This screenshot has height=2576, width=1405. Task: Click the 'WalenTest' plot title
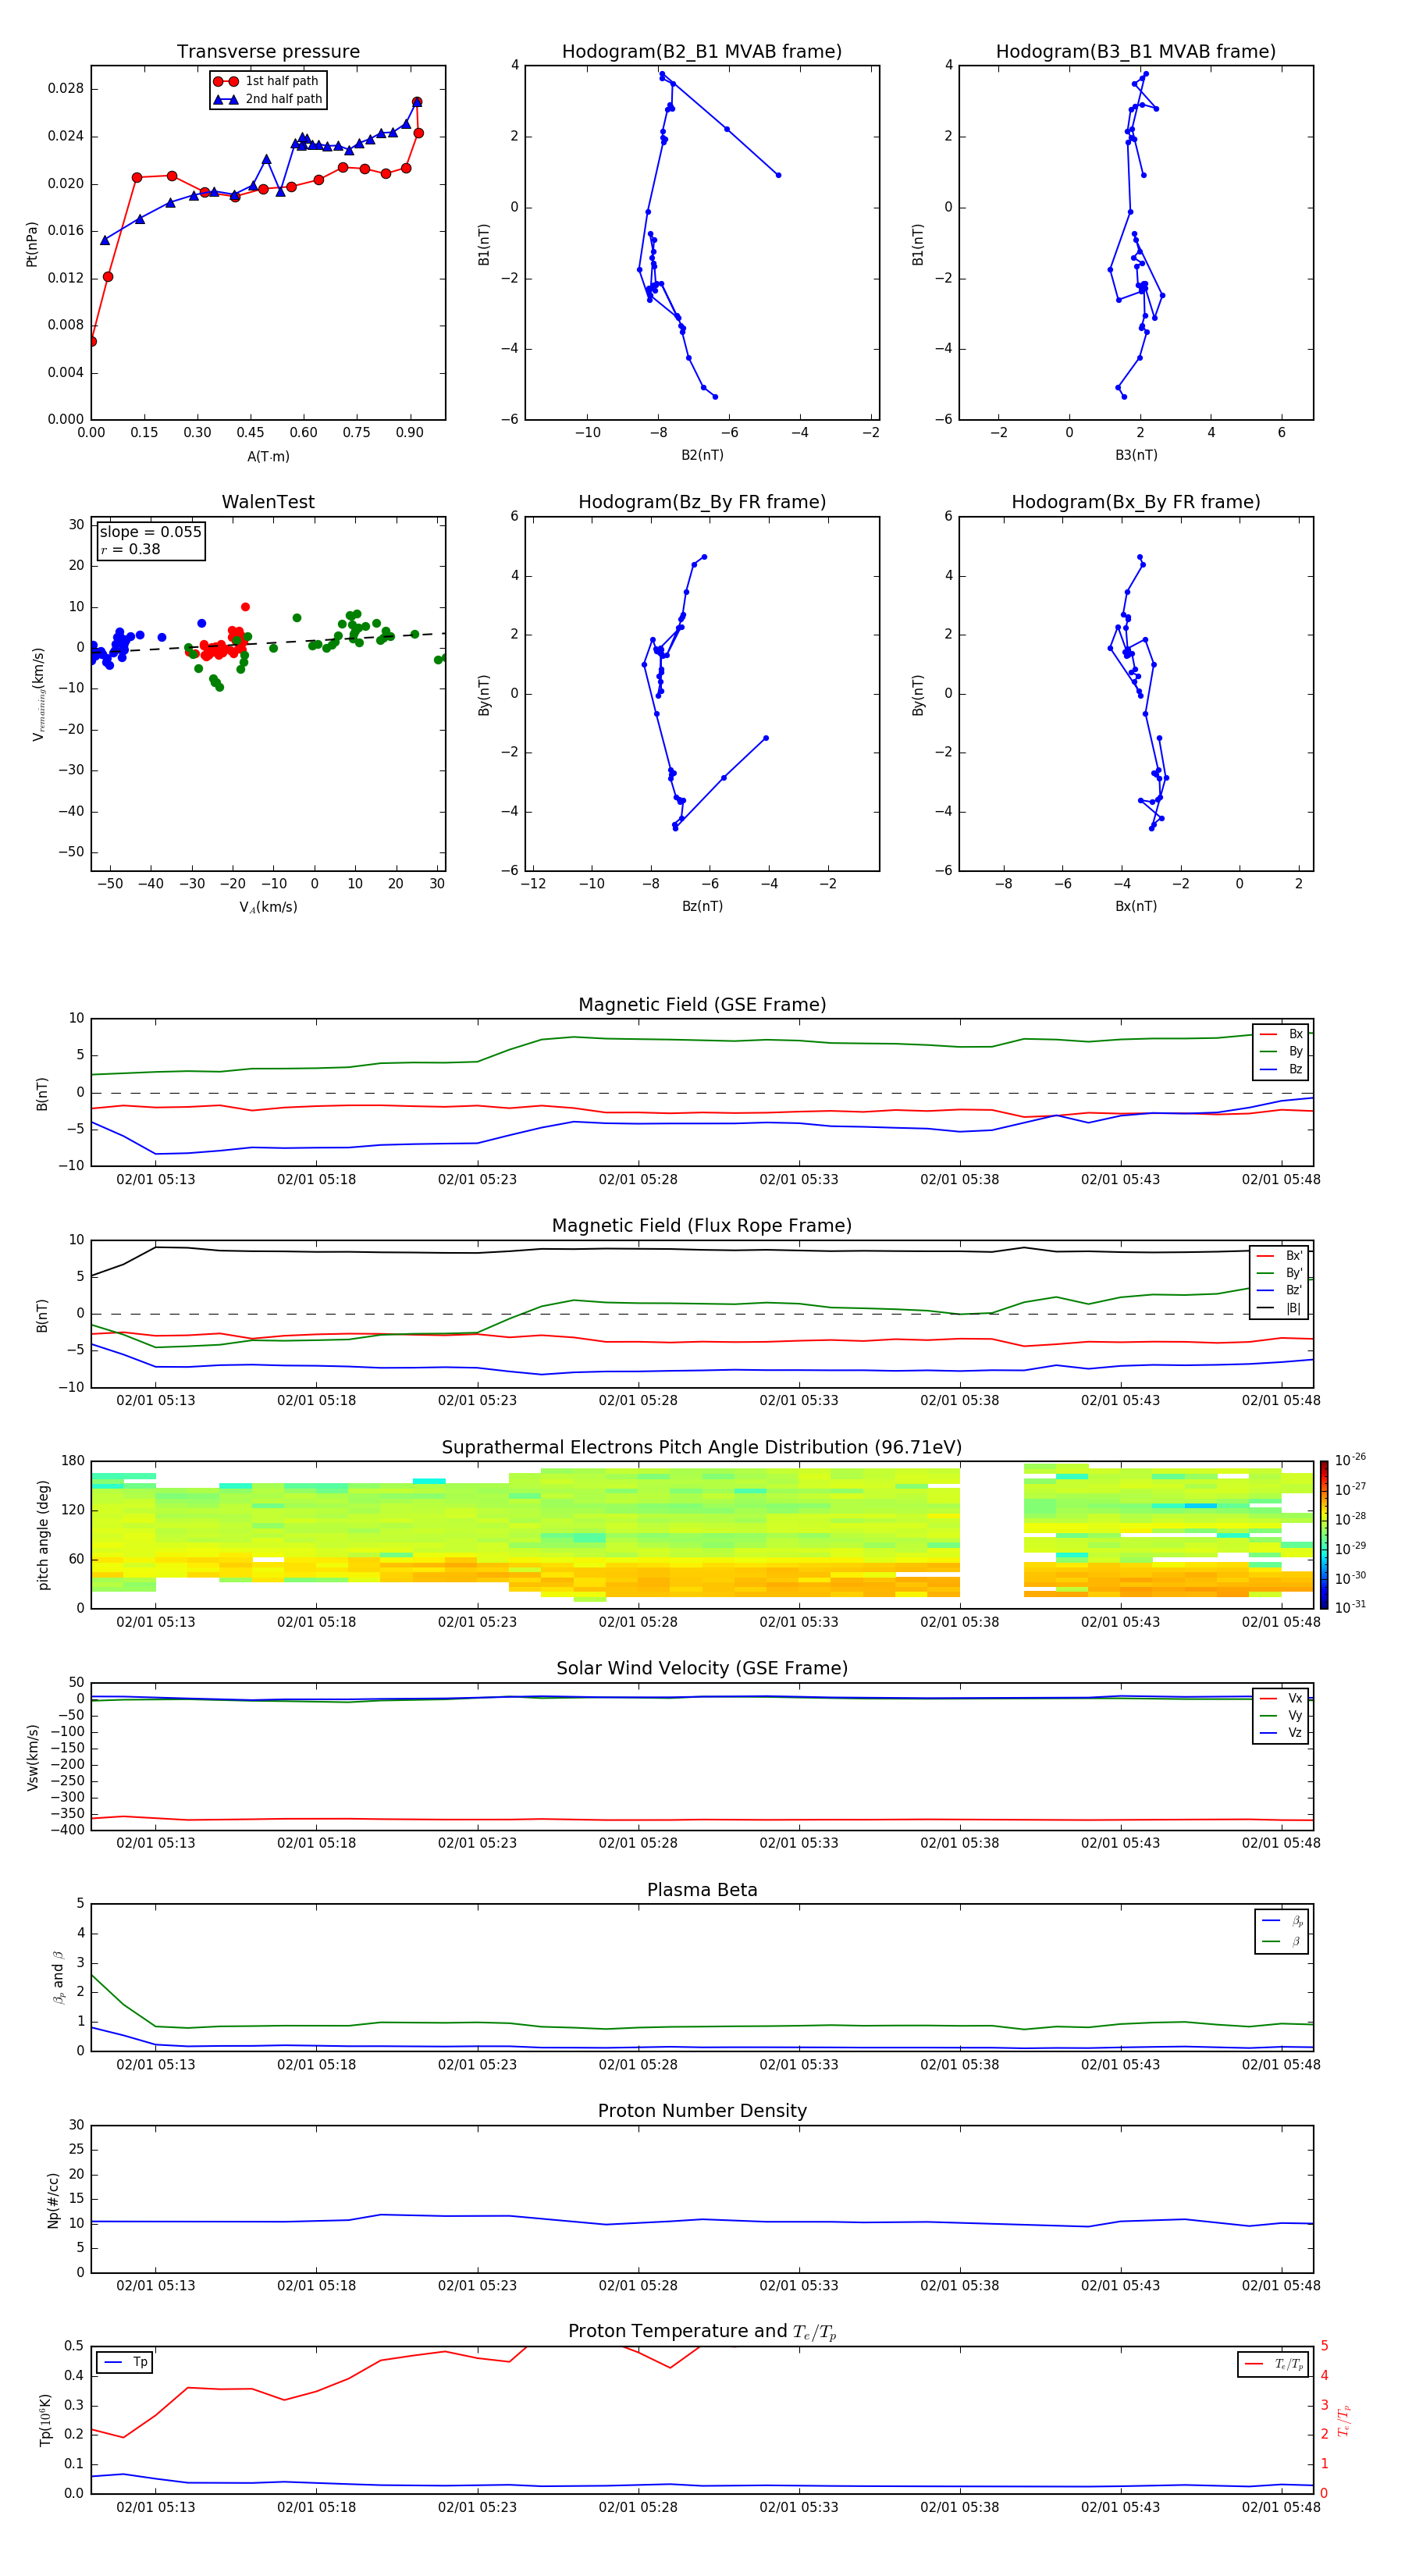(x=268, y=502)
